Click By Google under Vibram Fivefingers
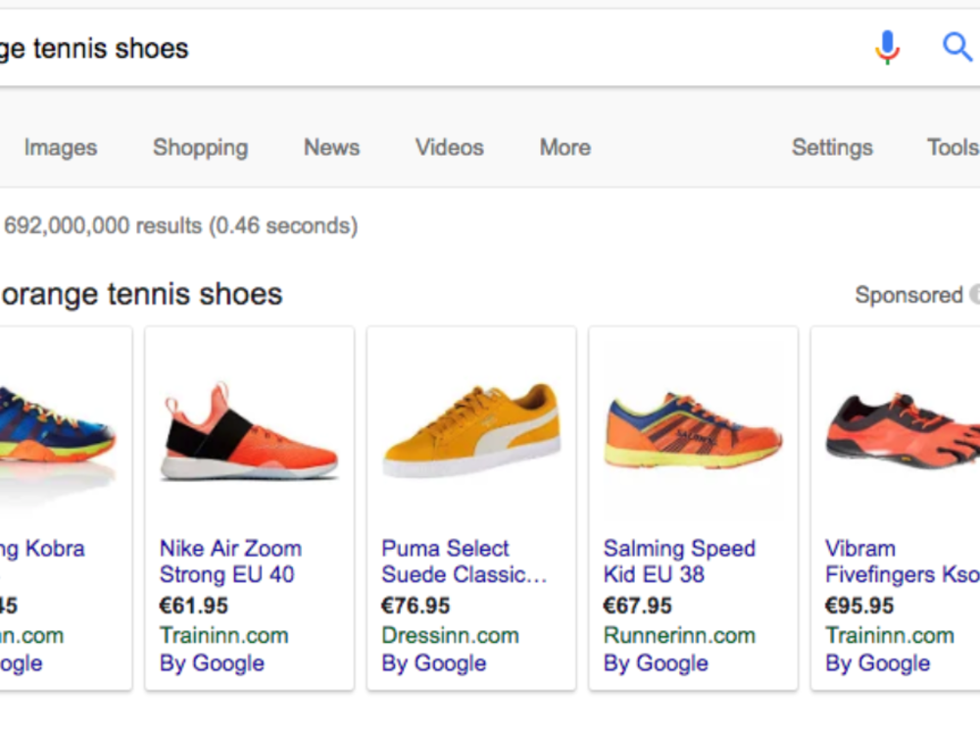 pyautogui.click(x=877, y=663)
